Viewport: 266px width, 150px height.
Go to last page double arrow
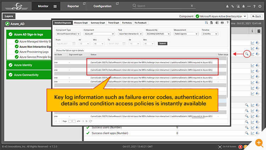(86, 121)
